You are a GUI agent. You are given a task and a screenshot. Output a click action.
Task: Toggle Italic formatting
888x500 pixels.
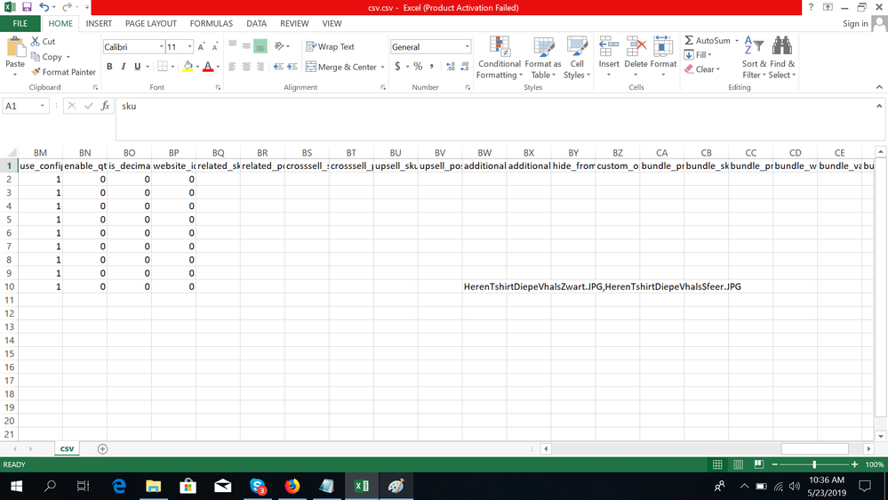click(123, 67)
